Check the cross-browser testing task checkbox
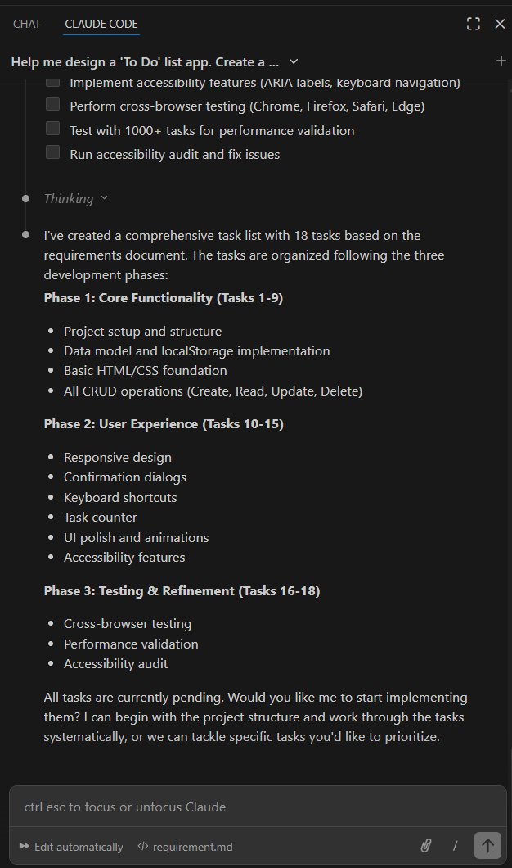Viewport: 512px width, 868px height. tap(53, 105)
